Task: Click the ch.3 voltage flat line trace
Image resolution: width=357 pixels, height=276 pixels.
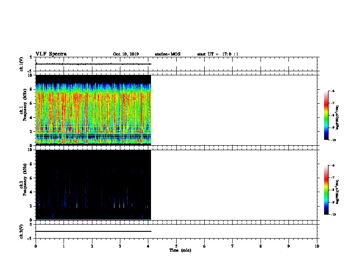Action: 93,231
